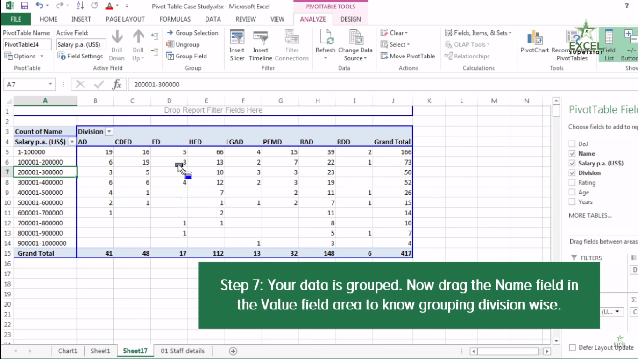Open Salary p.a. (US$) row filter dropdown
The width and height of the screenshot is (638, 359).
point(72,142)
